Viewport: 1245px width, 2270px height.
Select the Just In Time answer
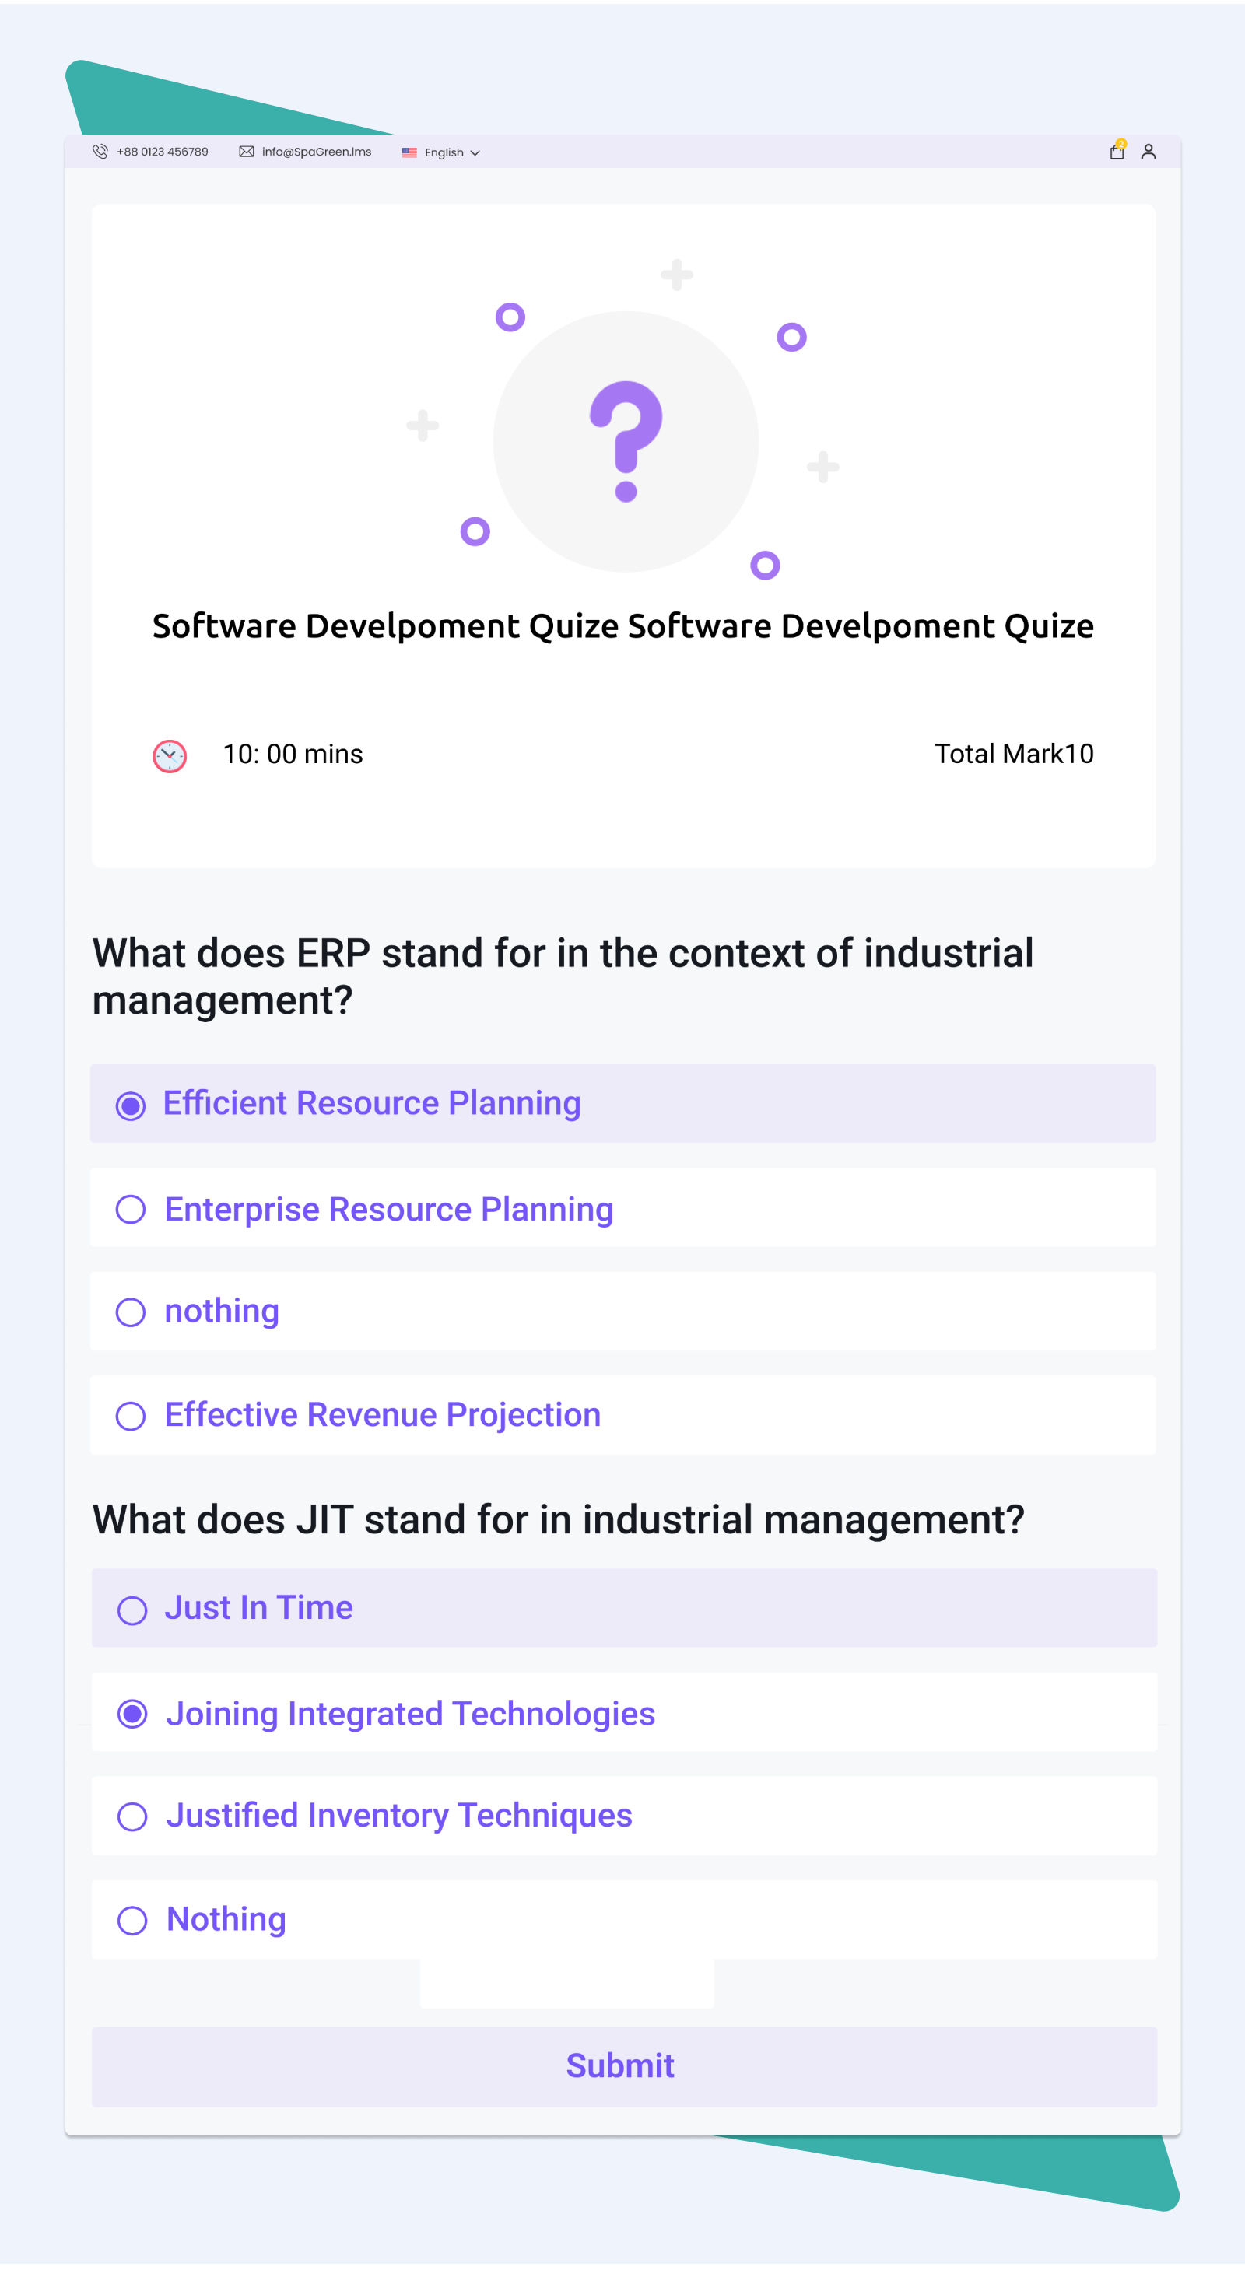pyautogui.click(x=623, y=1607)
